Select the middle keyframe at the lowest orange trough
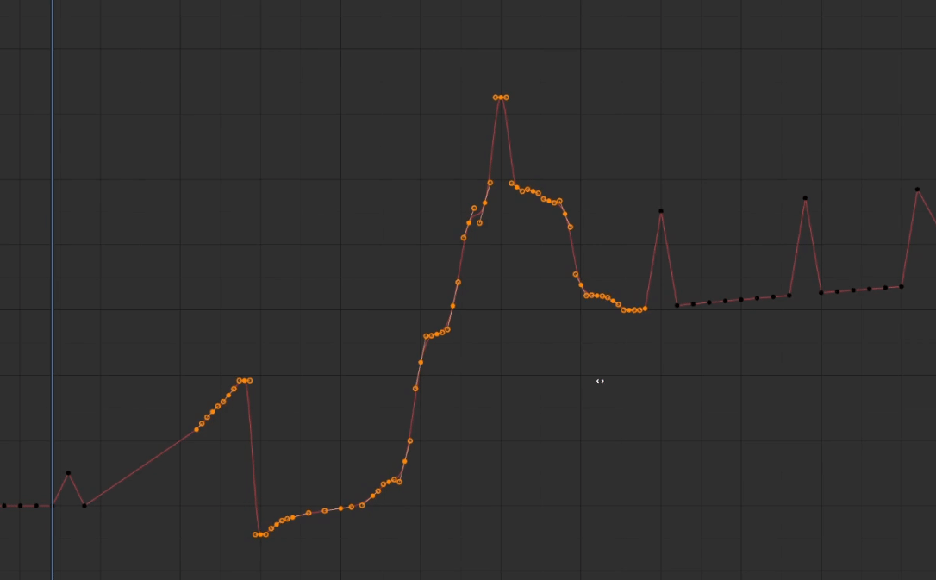Screen dimensions: 936x580 [260, 534]
